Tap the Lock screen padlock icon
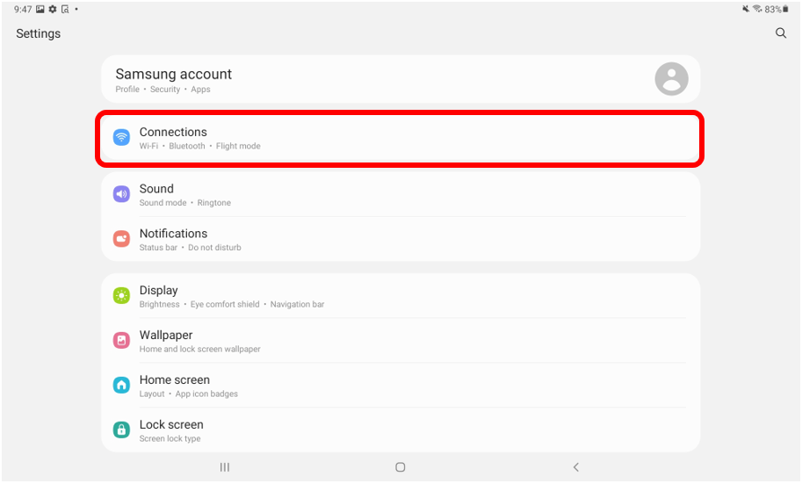This screenshot has height=484, width=802. pyautogui.click(x=121, y=430)
